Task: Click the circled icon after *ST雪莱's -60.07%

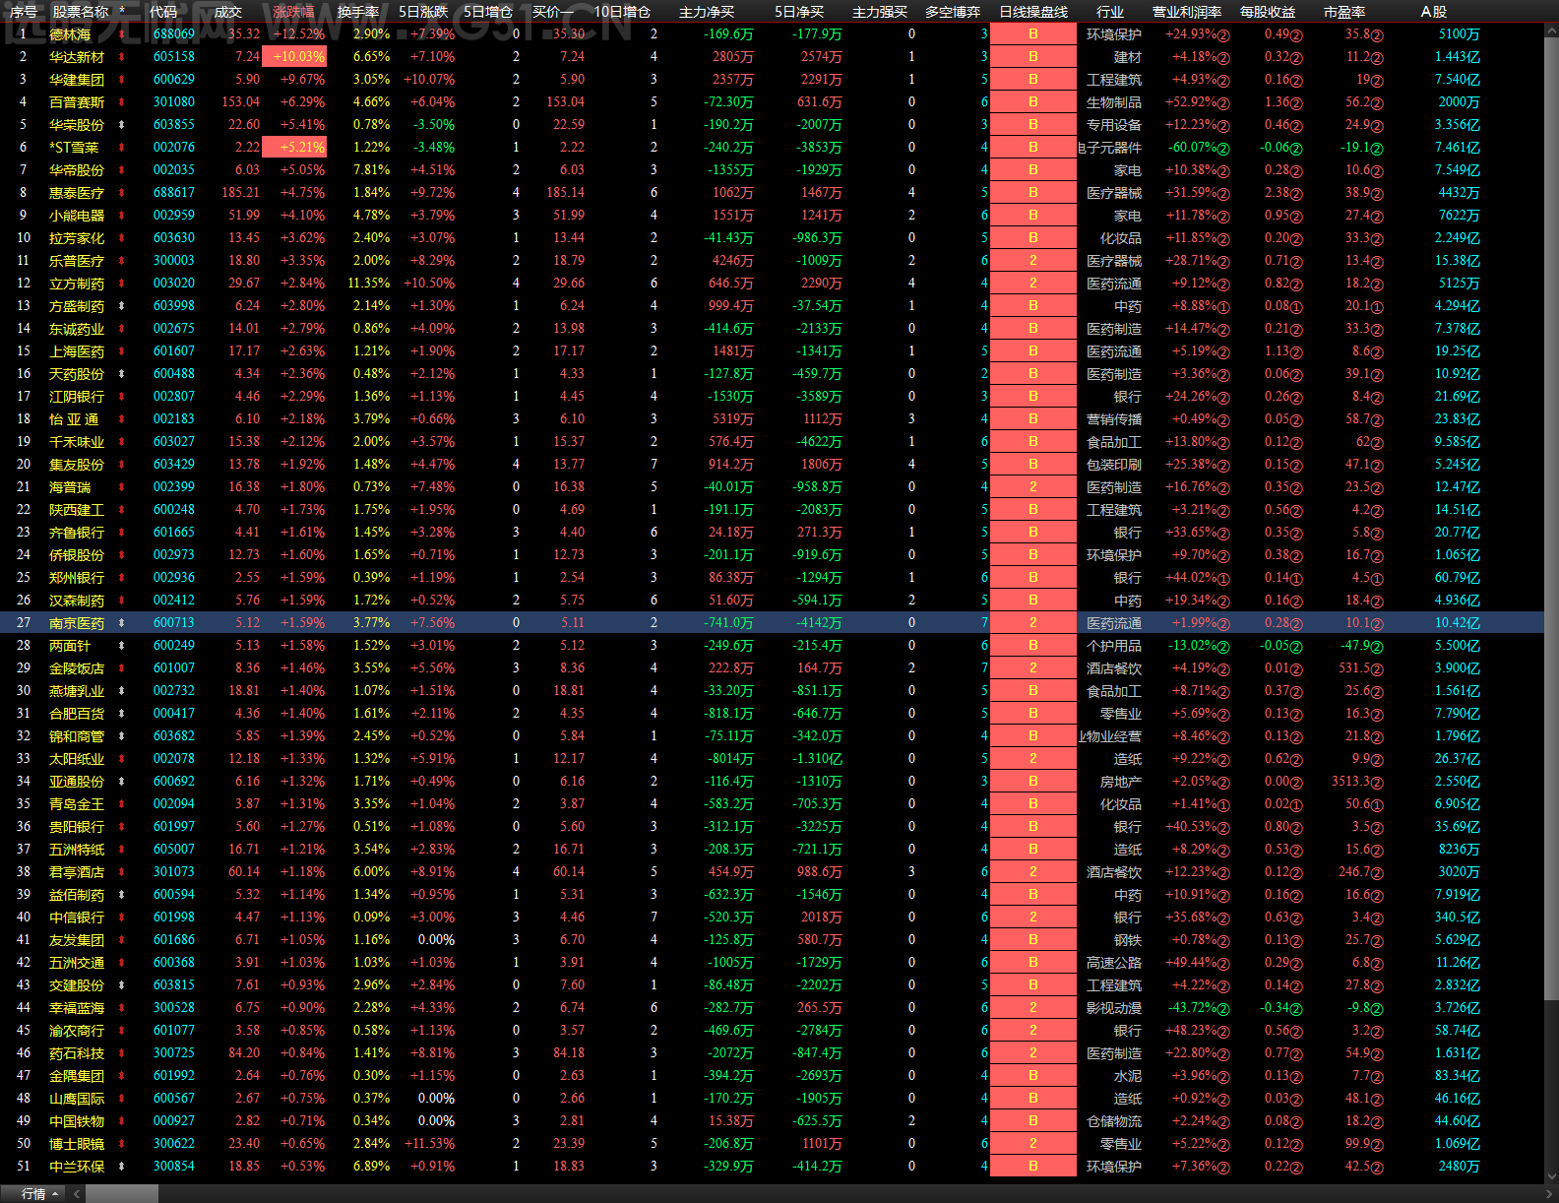Action: point(1223,148)
